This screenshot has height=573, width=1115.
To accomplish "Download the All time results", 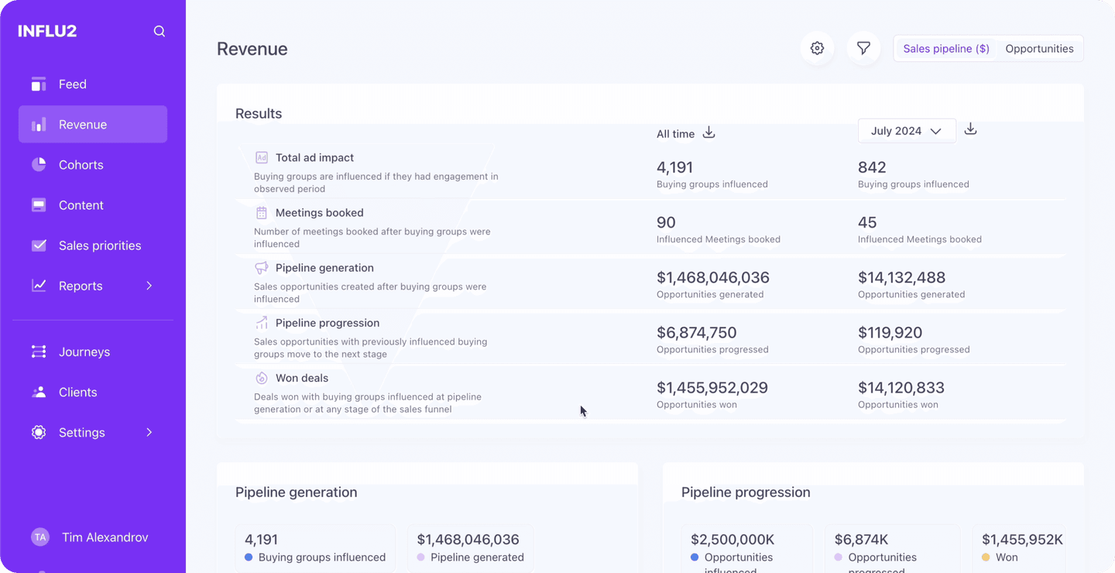I will 708,133.
